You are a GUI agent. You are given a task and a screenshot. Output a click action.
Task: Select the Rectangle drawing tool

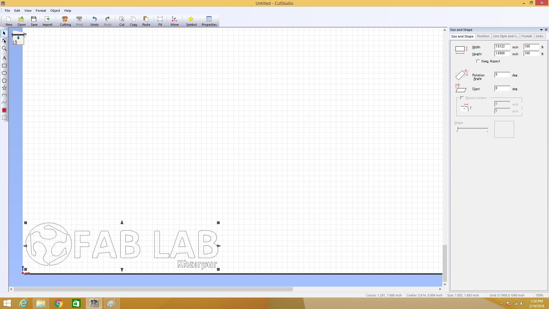(4, 66)
